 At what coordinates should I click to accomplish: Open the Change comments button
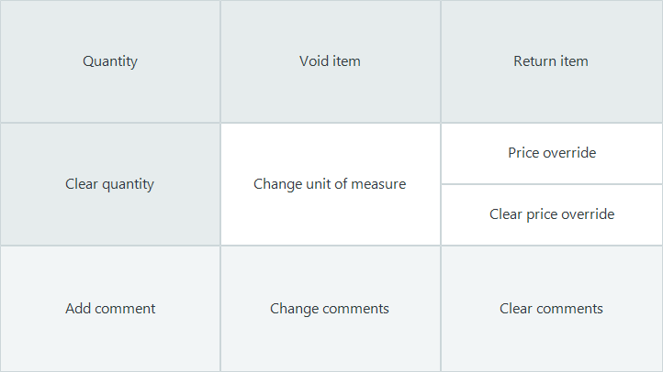pyautogui.click(x=331, y=309)
